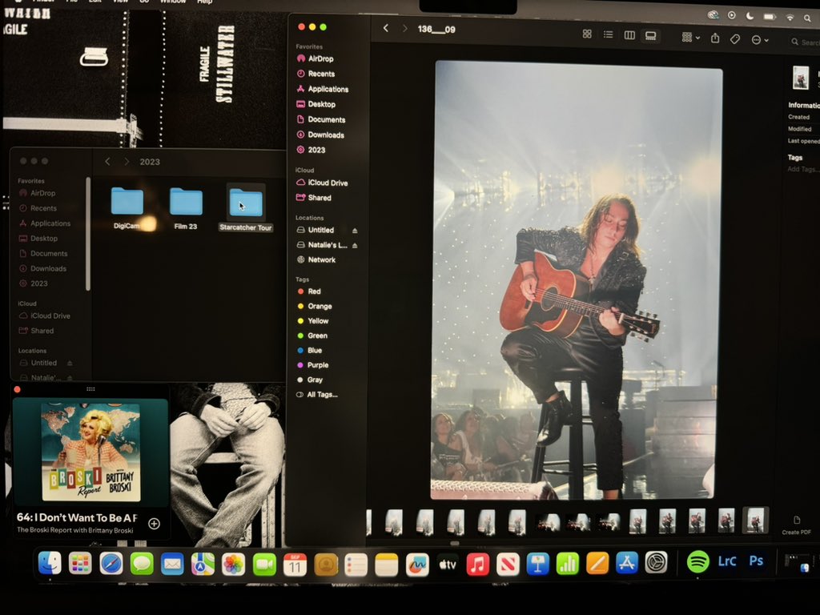
Task: Eject the Untitled volume in front sidebar
Action: coord(355,231)
